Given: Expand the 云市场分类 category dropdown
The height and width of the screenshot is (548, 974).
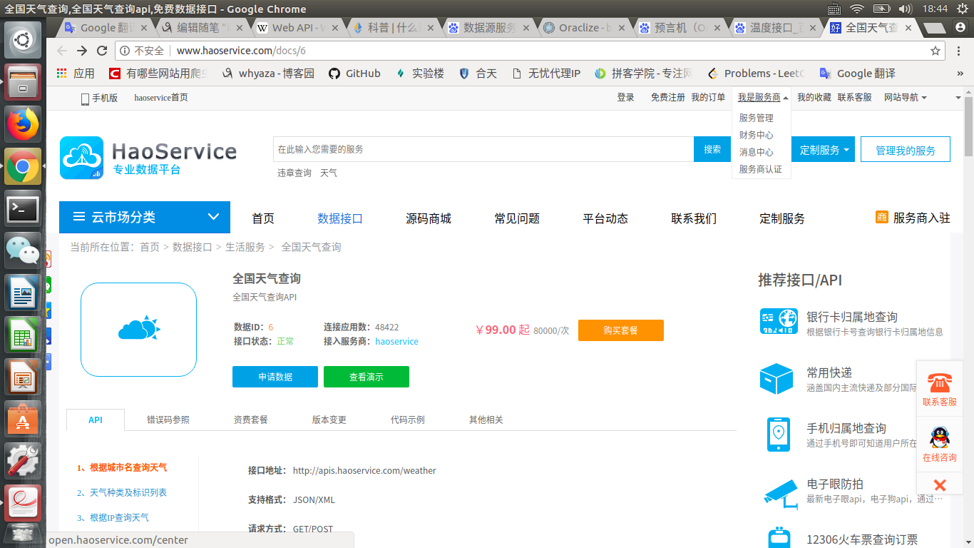Looking at the screenshot, I should click(x=145, y=218).
